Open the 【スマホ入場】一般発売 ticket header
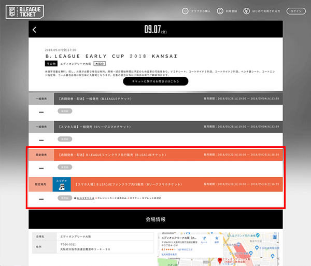This screenshot has height=266, width=311. point(168,127)
